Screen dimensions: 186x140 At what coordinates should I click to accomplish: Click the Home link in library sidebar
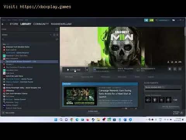tap(4, 29)
